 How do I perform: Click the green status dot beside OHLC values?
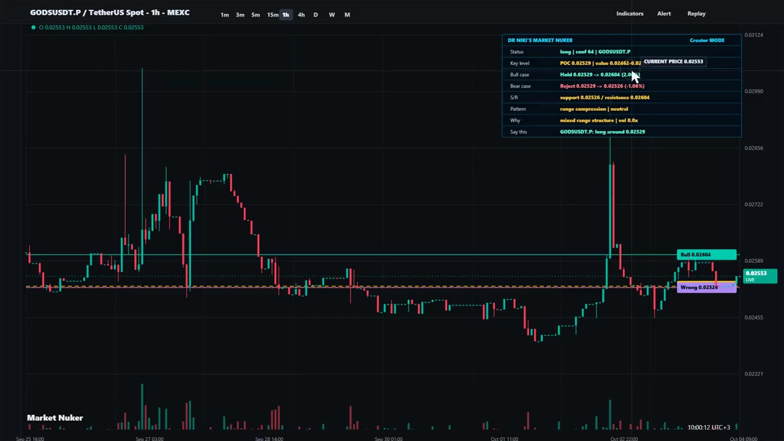[33, 27]
